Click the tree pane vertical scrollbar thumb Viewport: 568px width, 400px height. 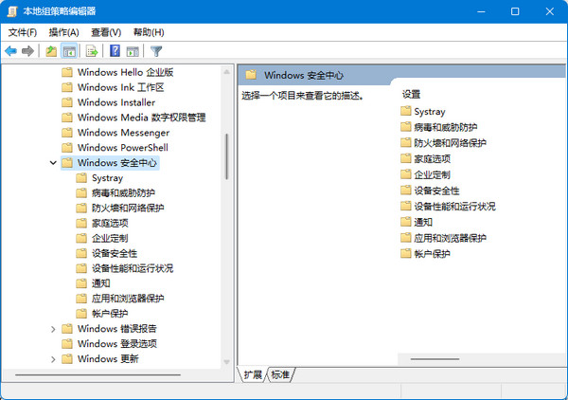point(227,156)
